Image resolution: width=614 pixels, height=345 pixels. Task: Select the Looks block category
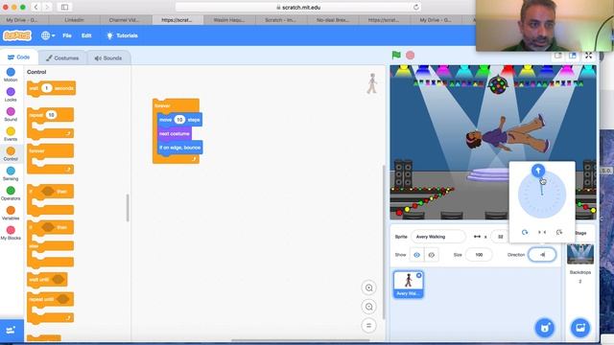point(11,94)
